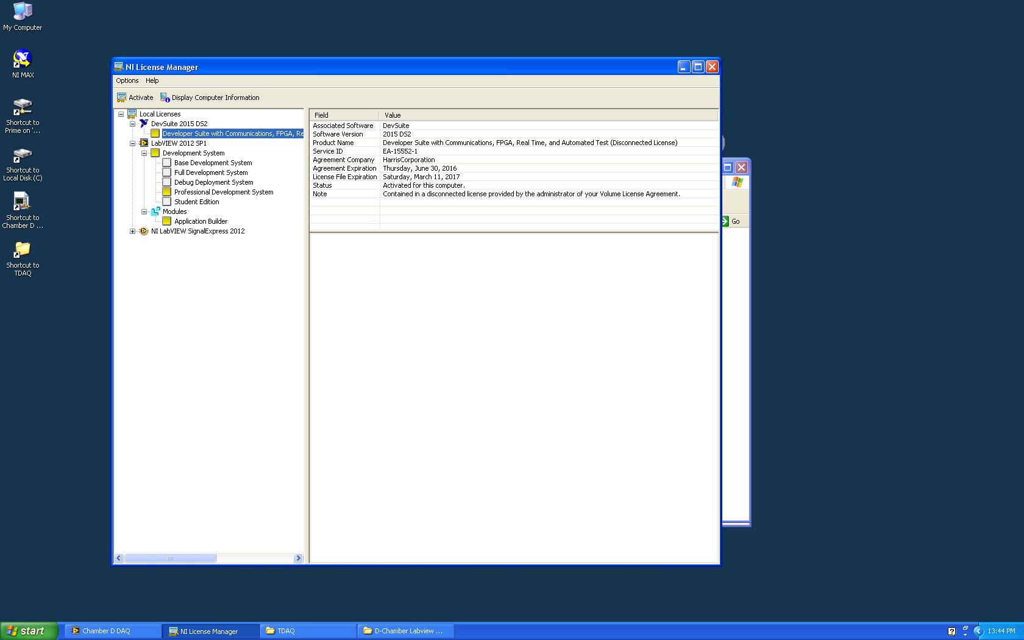Click Application Builder yellow status box

tap(166, 221)
